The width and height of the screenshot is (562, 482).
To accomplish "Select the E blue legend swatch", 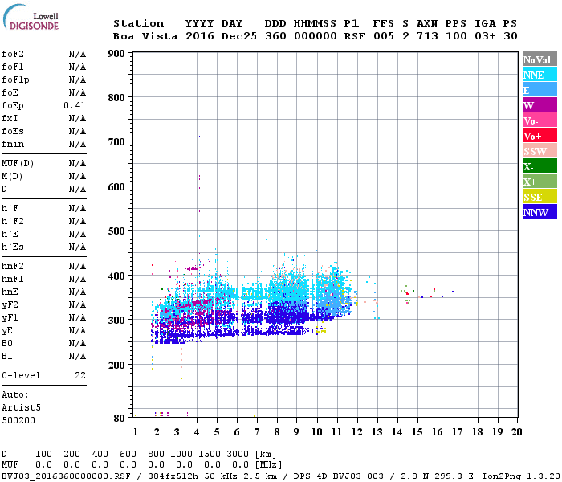I will tap(540, 90).
